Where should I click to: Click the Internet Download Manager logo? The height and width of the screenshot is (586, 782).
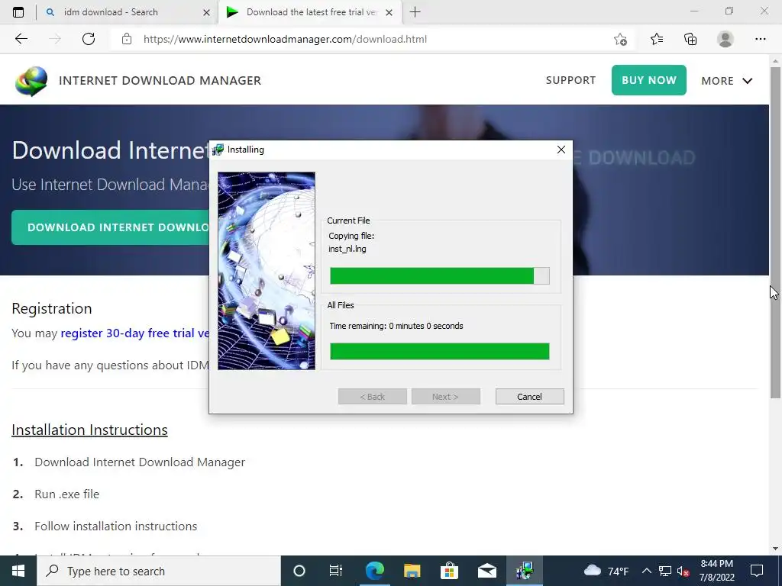pos(31,81)
